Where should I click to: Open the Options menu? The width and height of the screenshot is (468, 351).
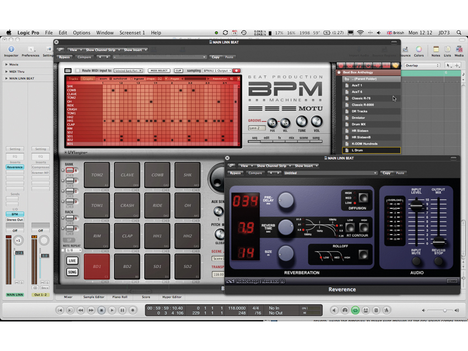[x=81, y=32]
